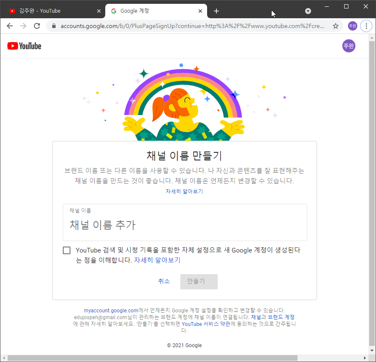Select the Google 계정 tab
This screenshot has height=362, width=376.
156,11
